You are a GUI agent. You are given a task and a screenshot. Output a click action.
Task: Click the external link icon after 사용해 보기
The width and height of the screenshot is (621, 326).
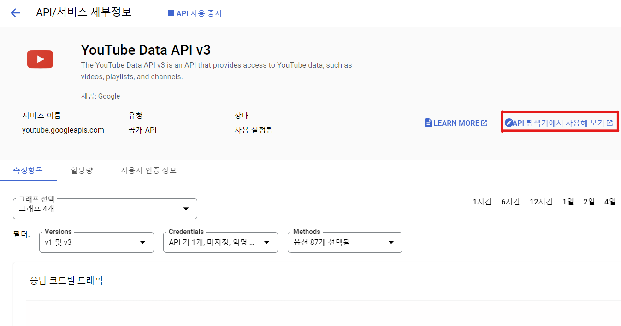(609, 123)
